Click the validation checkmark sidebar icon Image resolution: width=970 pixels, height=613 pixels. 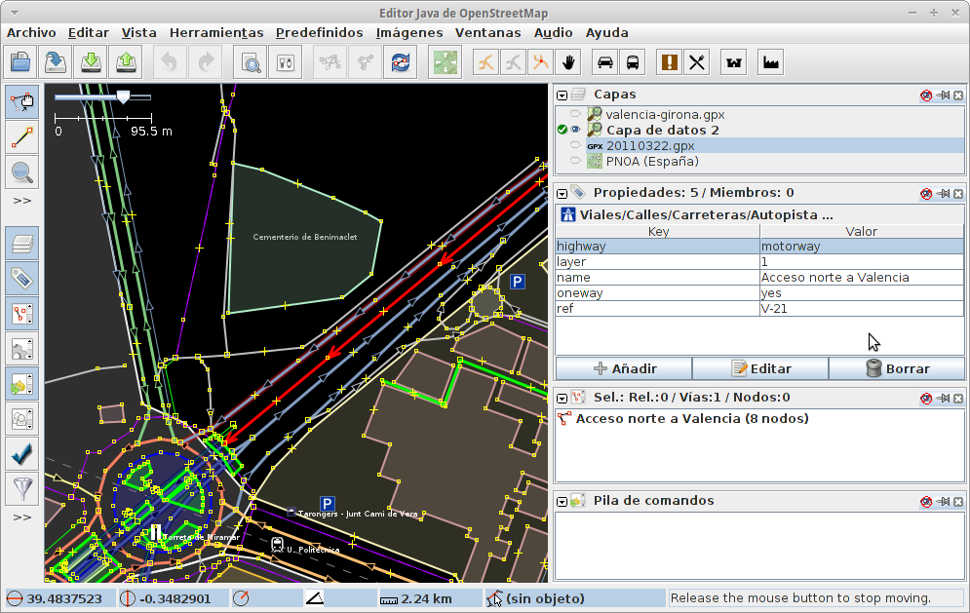tap(21, 452)
